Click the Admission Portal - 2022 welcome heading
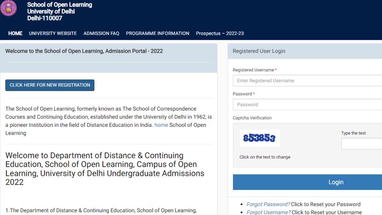The width and height of the screenshot is (382, 215). [x=84, y=51]
